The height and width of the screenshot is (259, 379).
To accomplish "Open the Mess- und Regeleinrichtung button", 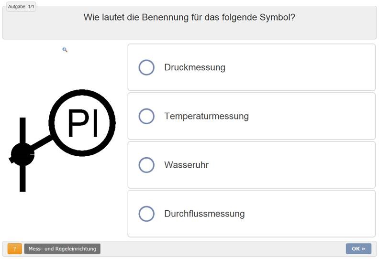I will pos(62,248).
